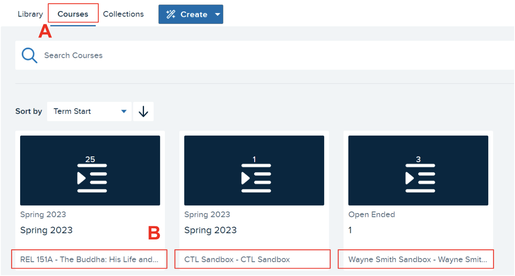Open the Wayne Smith Sandbox playlist thumbnail
The width and height of the screenshot is (515, 276).
click(x=418, y=170)
